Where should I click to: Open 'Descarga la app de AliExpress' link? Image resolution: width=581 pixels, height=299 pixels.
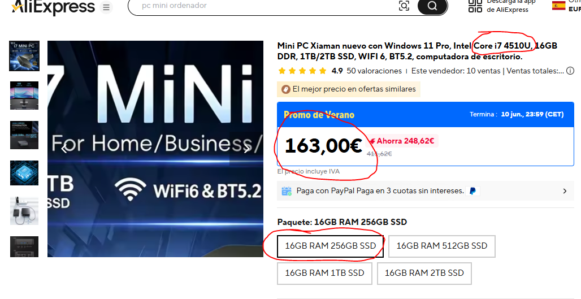[x=511, y=6]
